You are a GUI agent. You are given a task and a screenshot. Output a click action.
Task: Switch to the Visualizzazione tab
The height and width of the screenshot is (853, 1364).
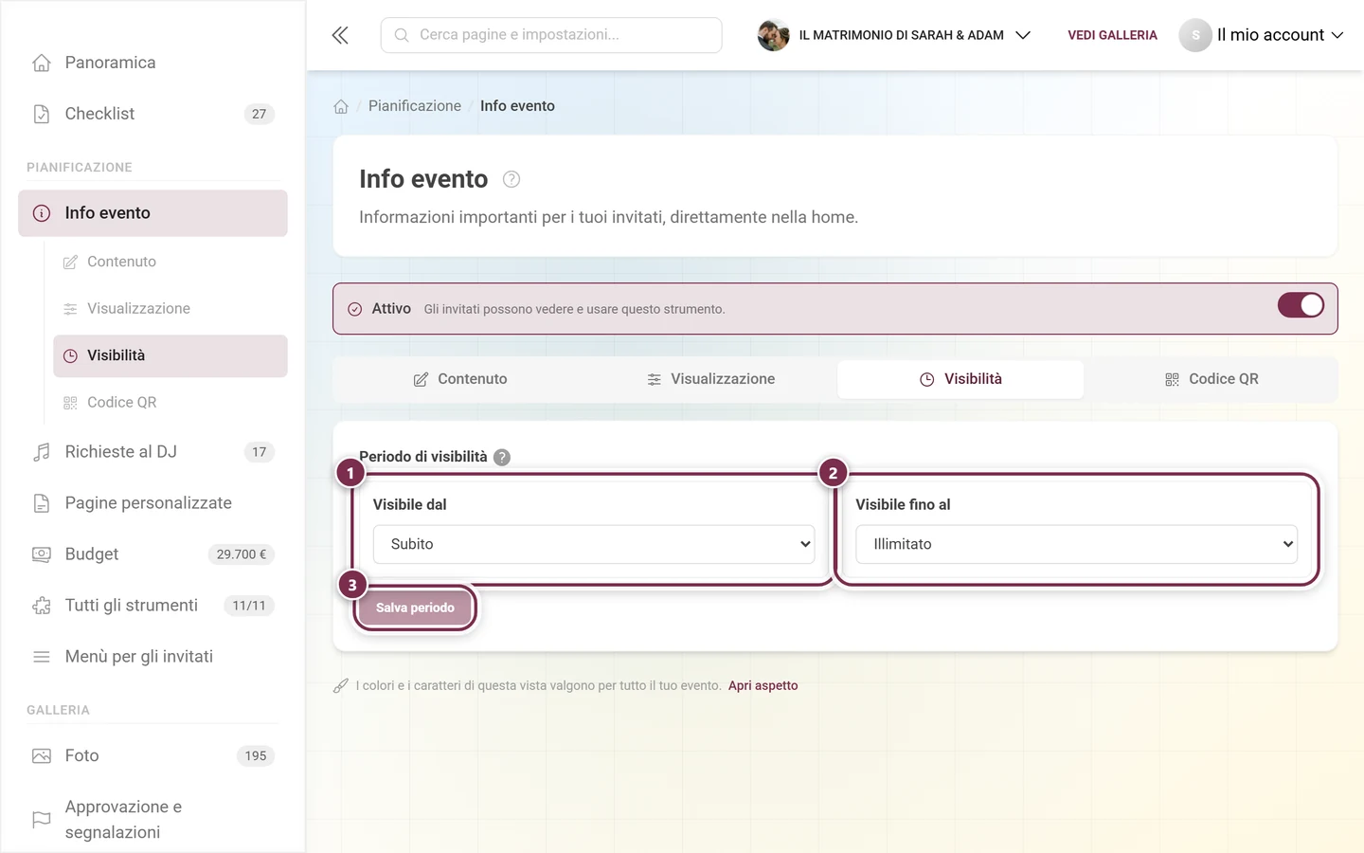[x=711, y=379]
